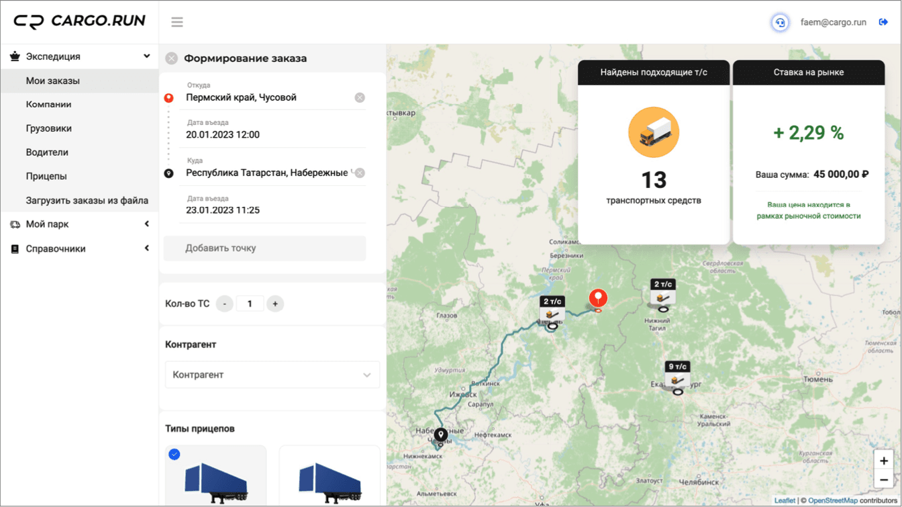Collapse the Экспедиция sidebar section
Screen dimensions: 902x507
pos(146,56)
